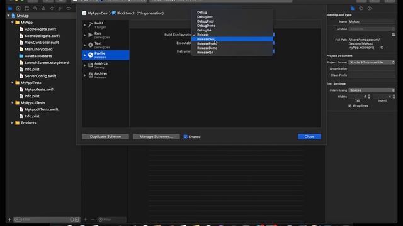The width and height of the screenshot is (403, 226).
Task: Click the Tab width stepper
Action: (369, 97)
